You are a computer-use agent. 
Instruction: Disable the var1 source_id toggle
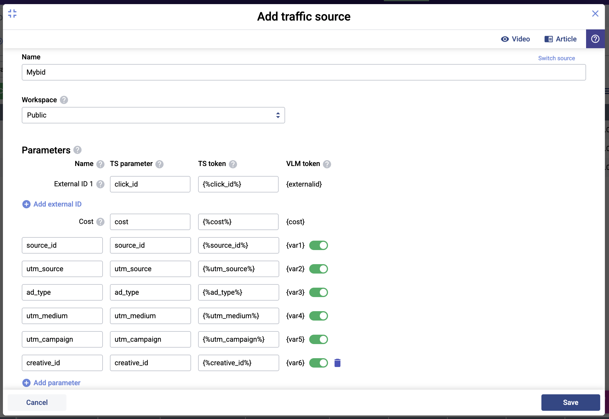coord(319,245)
